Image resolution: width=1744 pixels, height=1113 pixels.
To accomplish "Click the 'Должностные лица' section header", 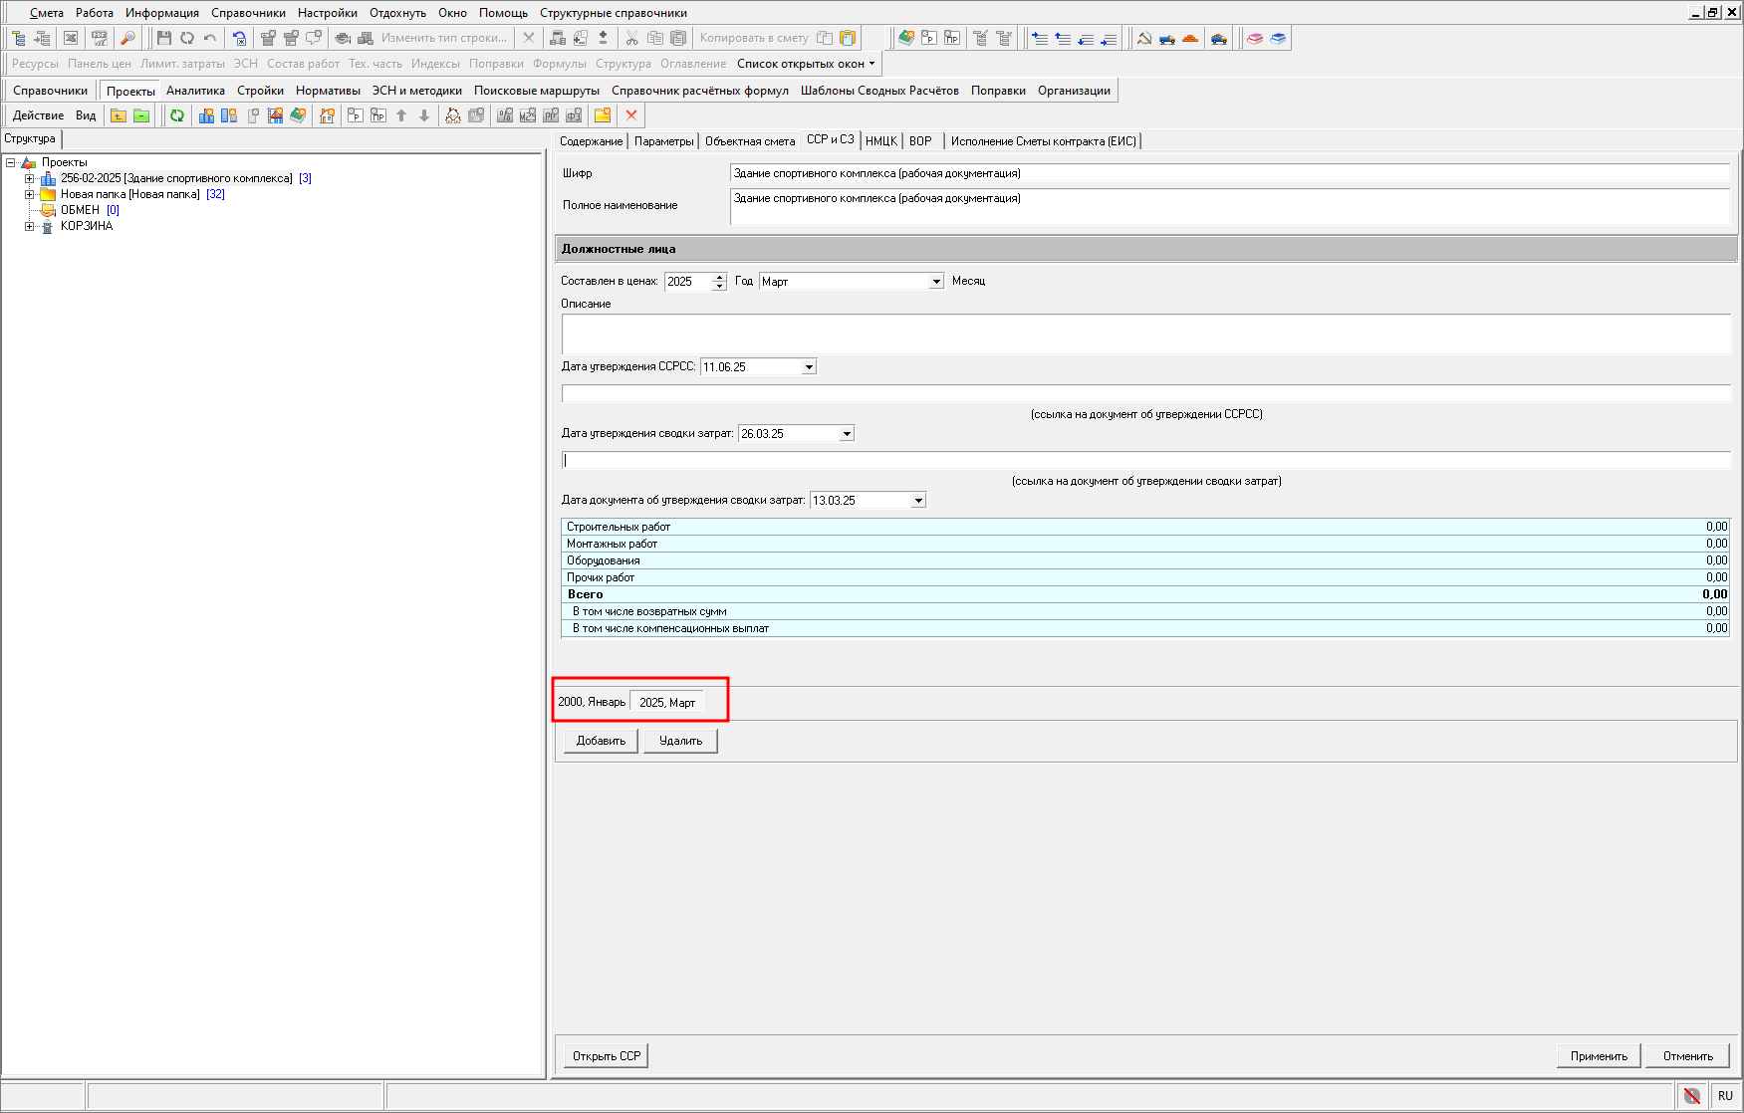I will 1146,249.
